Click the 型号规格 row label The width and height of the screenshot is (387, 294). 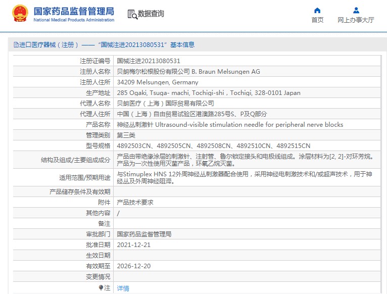click(x=98, y=146)
